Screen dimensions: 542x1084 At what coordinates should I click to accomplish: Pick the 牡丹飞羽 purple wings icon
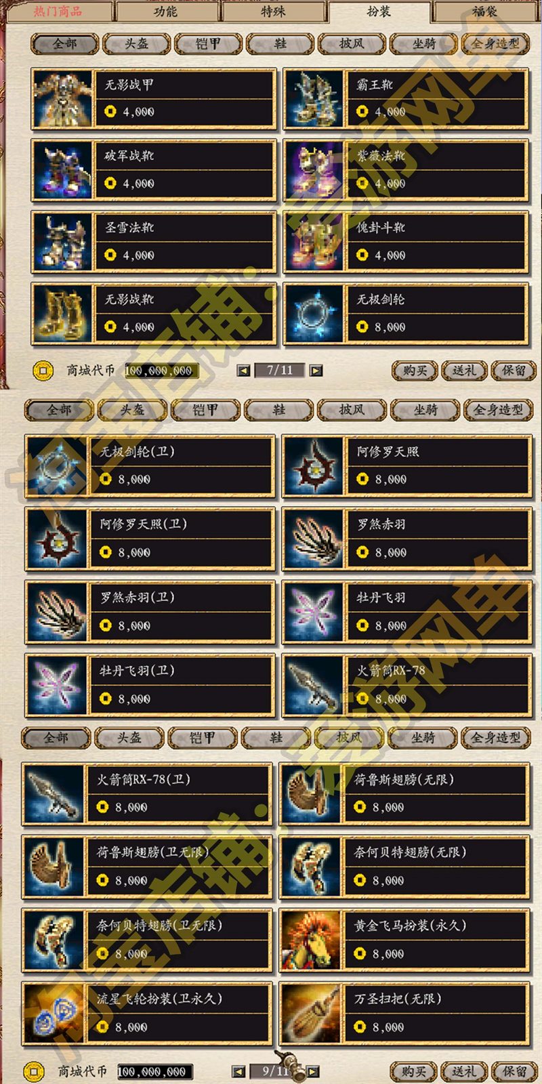tap(313, 612)
